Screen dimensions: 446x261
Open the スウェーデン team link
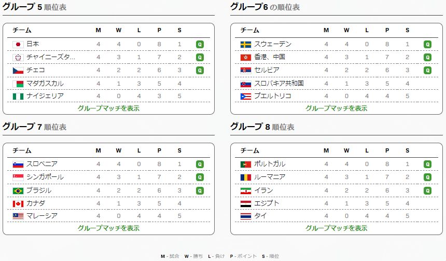pos(273,44)
